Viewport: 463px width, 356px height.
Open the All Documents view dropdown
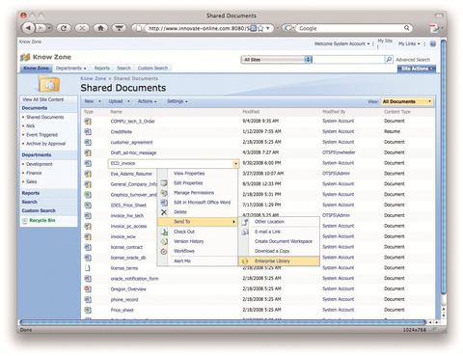click(x=407, y=101)
